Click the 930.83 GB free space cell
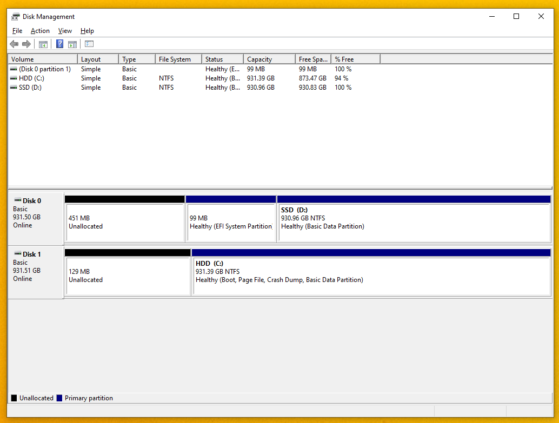The height and width of the screenshot is (423, 559). coord(312,88)
